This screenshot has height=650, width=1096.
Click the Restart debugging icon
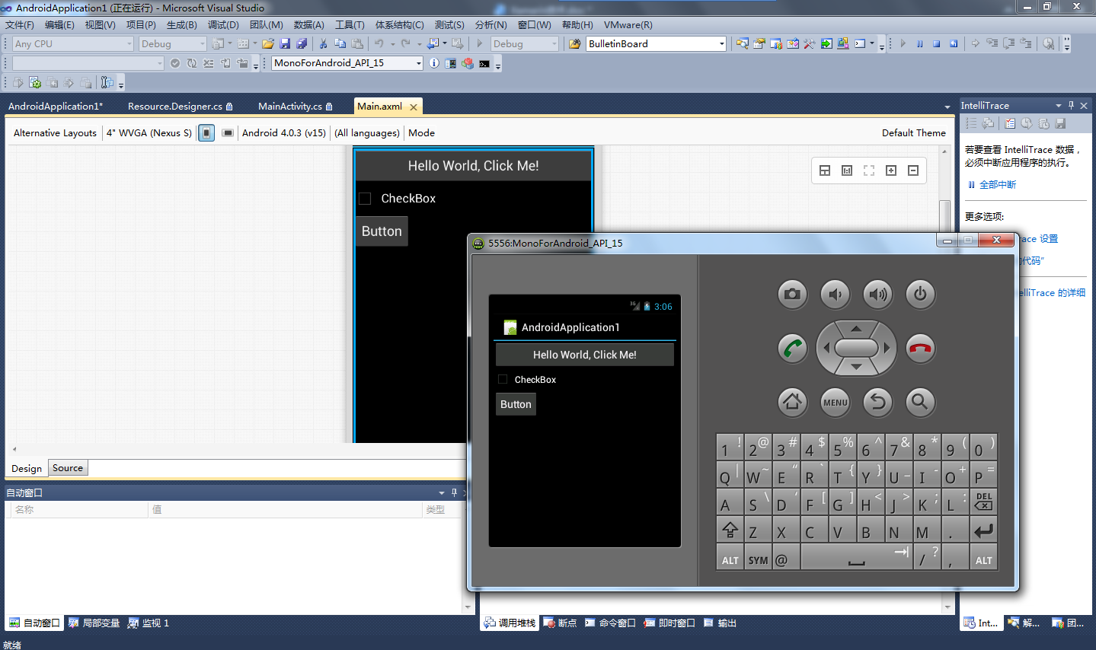954,44
